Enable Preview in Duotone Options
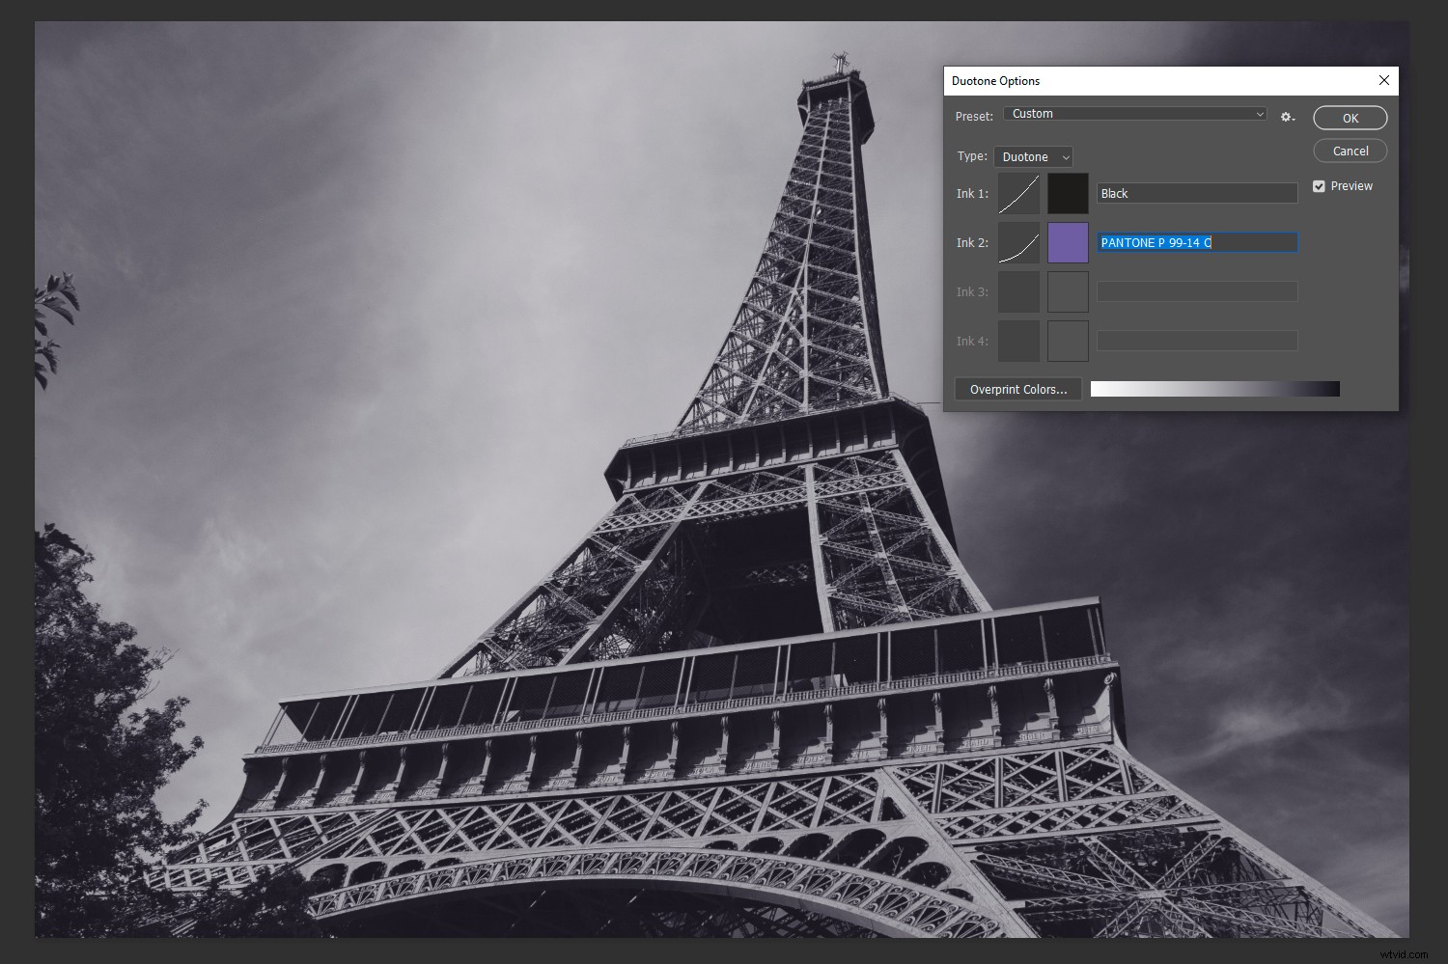Image resolution: width=1448 pixels, height=964 pixels. (1319, 185)
